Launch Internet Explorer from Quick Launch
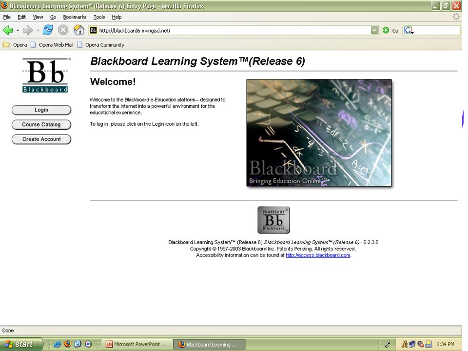The width and height of the screenshot is (468, 351). tap(58, 344)
